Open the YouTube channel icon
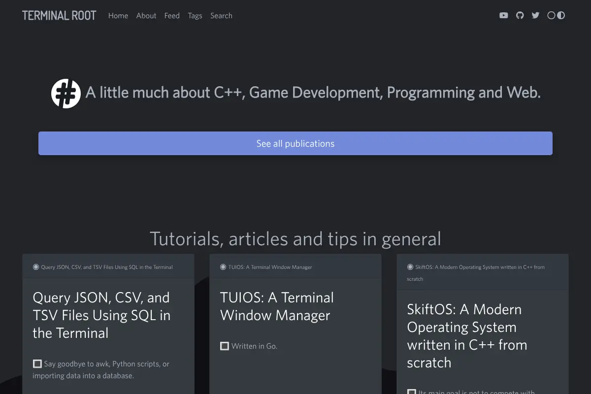591x394 pixels. (x=503, y=15)
